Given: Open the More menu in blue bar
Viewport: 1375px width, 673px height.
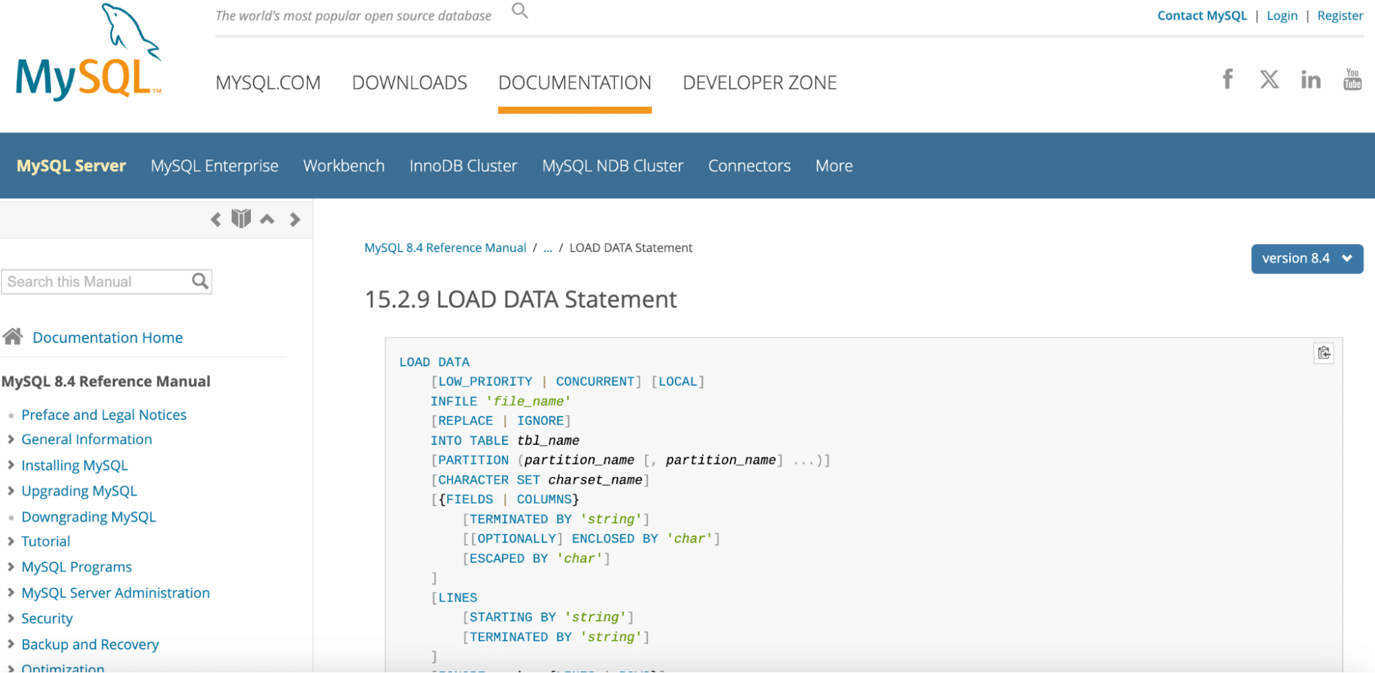Looking at the screenshot, I should point(834,166).
